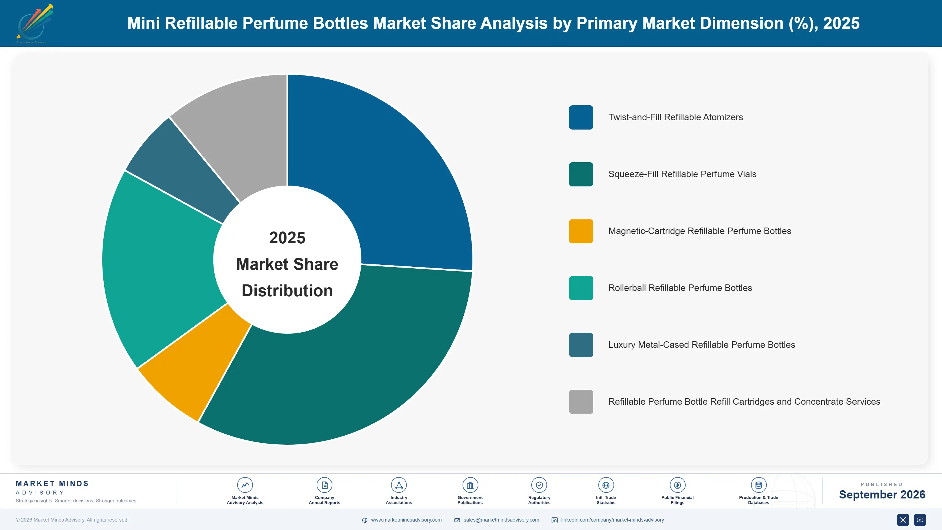The width and height of the screenshot is (942, 530).
Task: Click the 'September 2026' published date
Action: [x=882, y=495]
